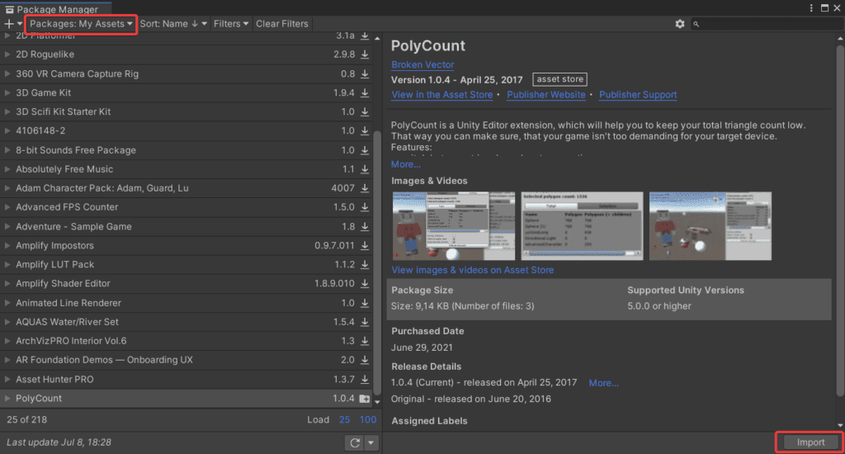This screenshot has width=845, height=454.
Task: View images & videos on Asset Store
Action: [472, 270]
